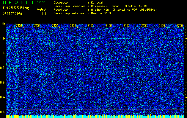
Task: Click the 2152 time marker
Action: tap(37, 26)
